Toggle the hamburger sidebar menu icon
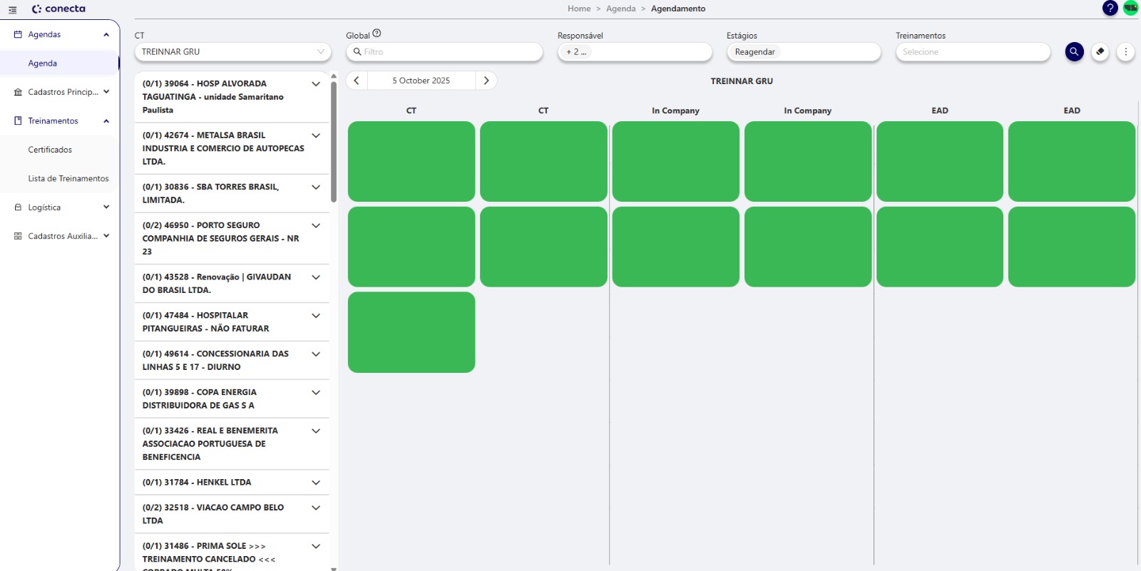 pos(12,10)
